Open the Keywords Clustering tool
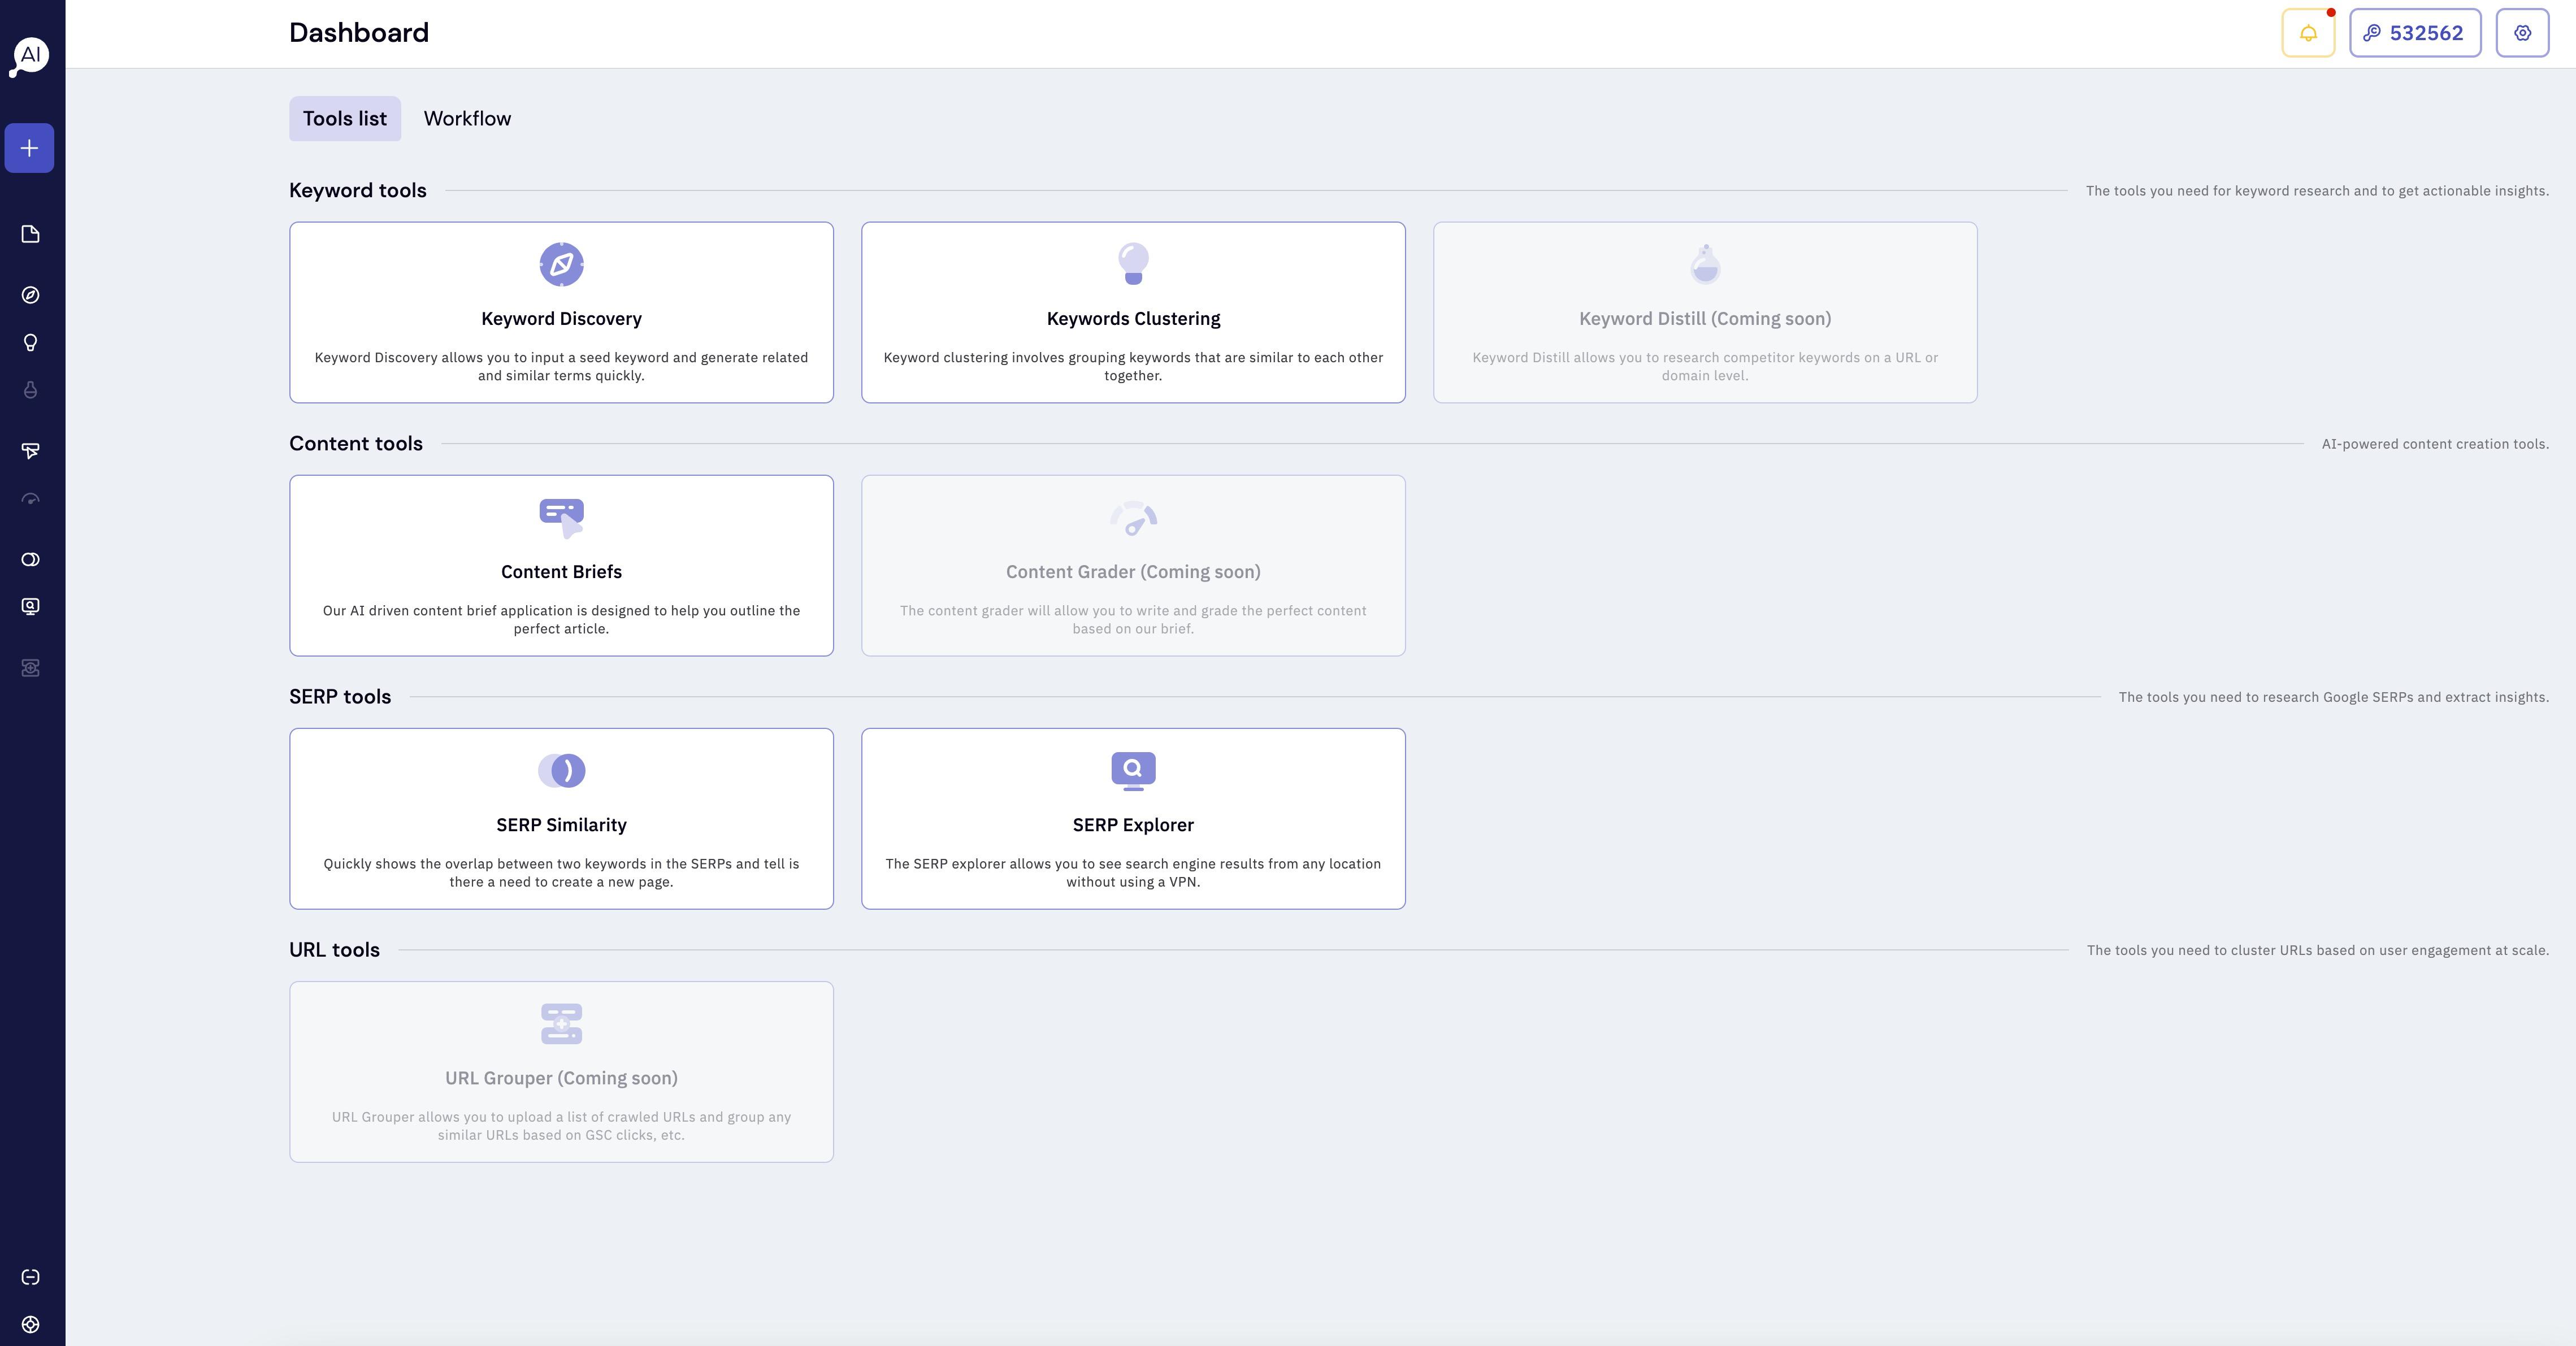This screenshot has width=2576, height=1346. click(x=1133, y=312)
